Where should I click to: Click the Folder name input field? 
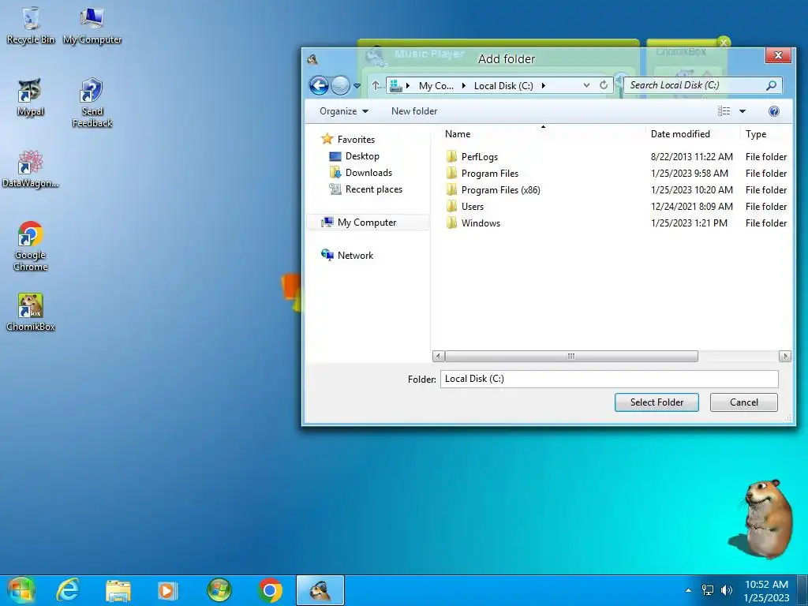(x=609, y=379)
